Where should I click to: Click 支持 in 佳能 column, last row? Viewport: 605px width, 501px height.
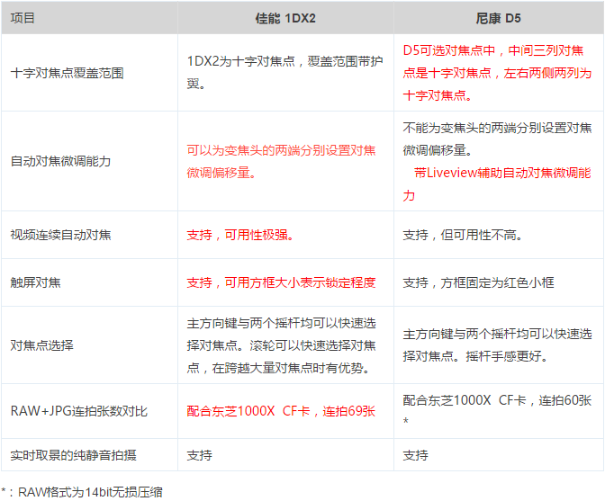[x=200, y=455]
